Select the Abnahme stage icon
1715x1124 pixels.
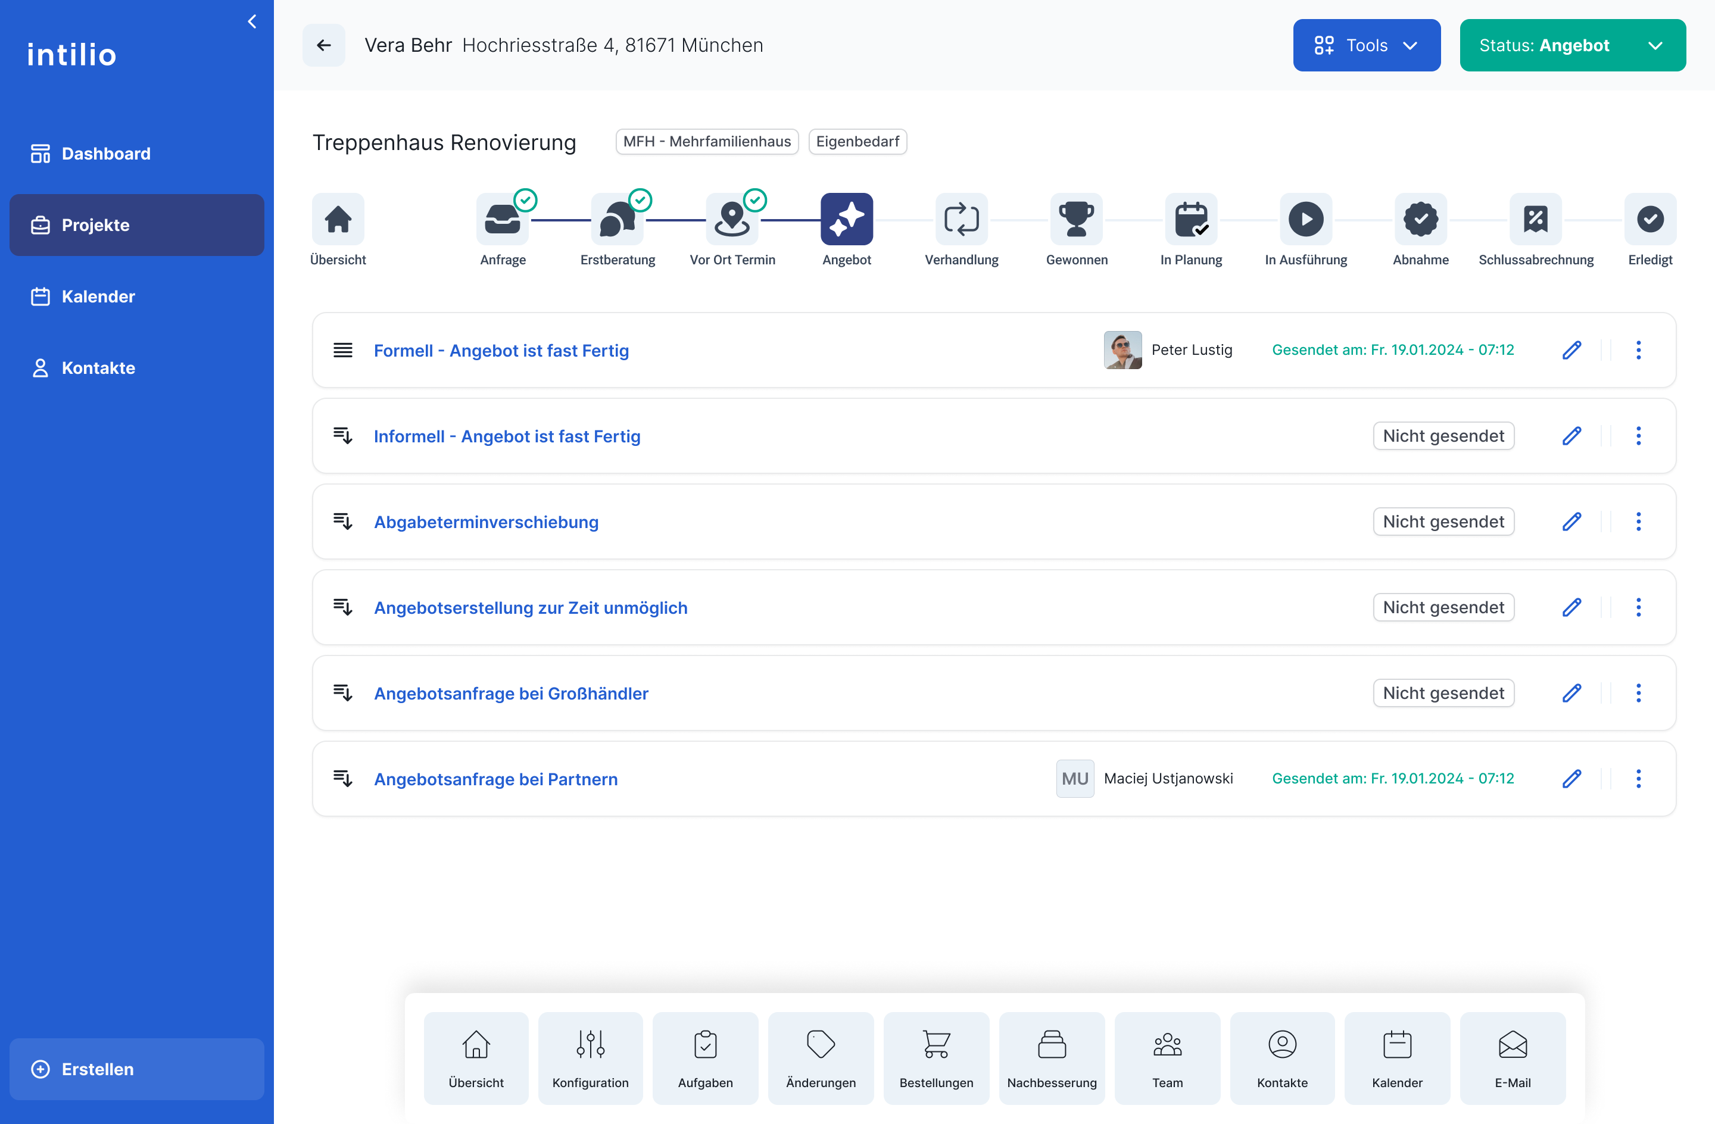tap(1420, 219)
